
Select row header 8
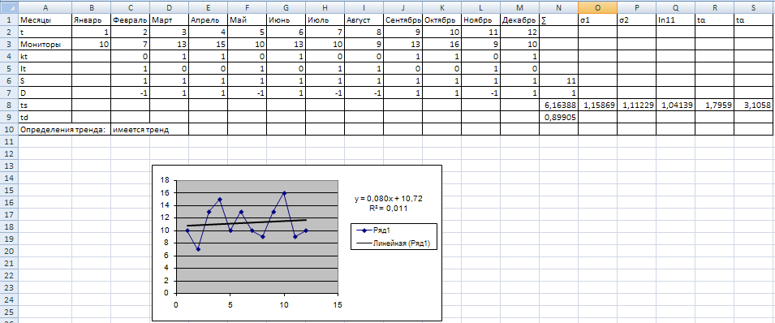pos(9,105)
